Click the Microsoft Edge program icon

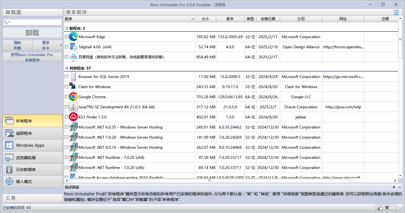(x=73, y=37)
